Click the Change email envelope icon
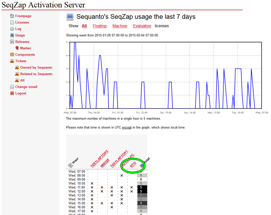Screen dimensions: 271x215 coord(12,87)
